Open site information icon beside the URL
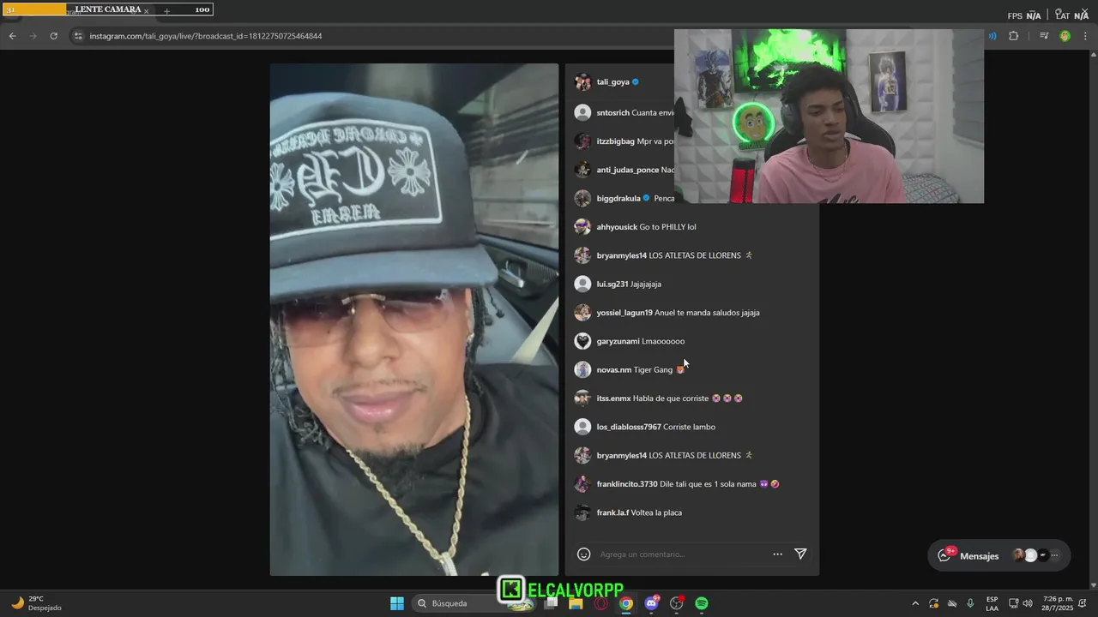 (78, 36)
